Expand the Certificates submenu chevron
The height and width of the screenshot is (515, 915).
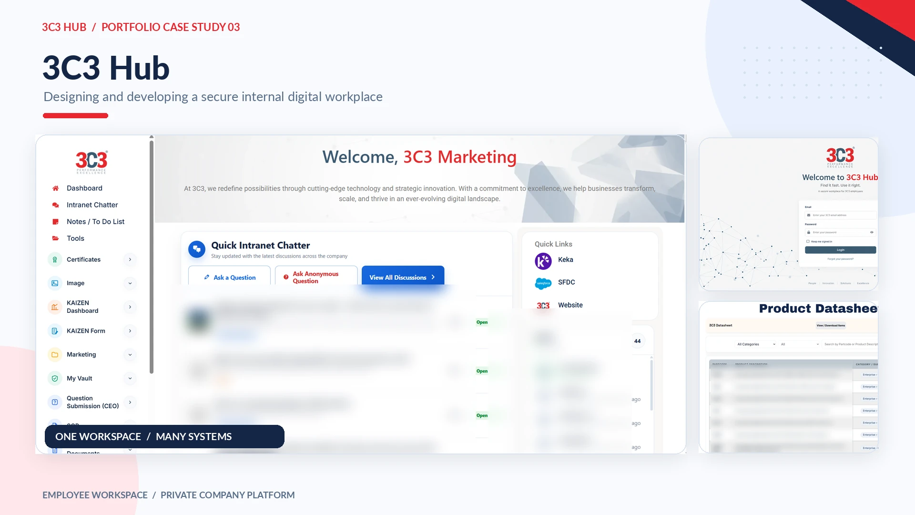tap(130, 259)
